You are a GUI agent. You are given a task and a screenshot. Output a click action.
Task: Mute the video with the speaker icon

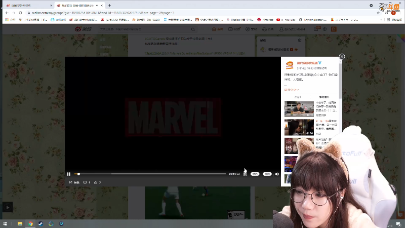tap(277, 174)
